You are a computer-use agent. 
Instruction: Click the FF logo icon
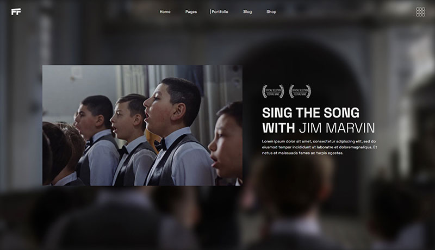click(x=16, y=11)
